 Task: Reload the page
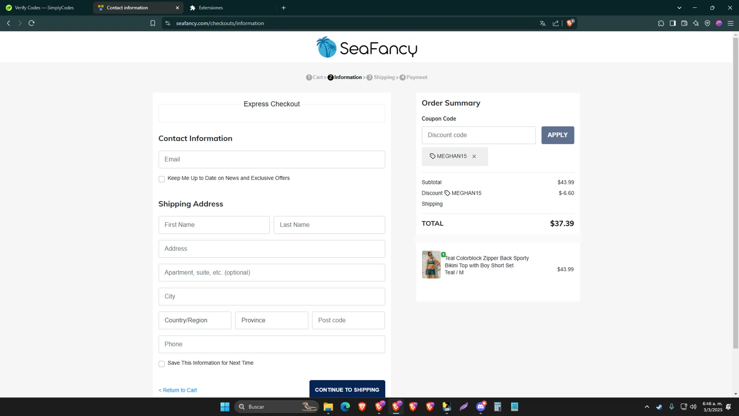[32, 23]
